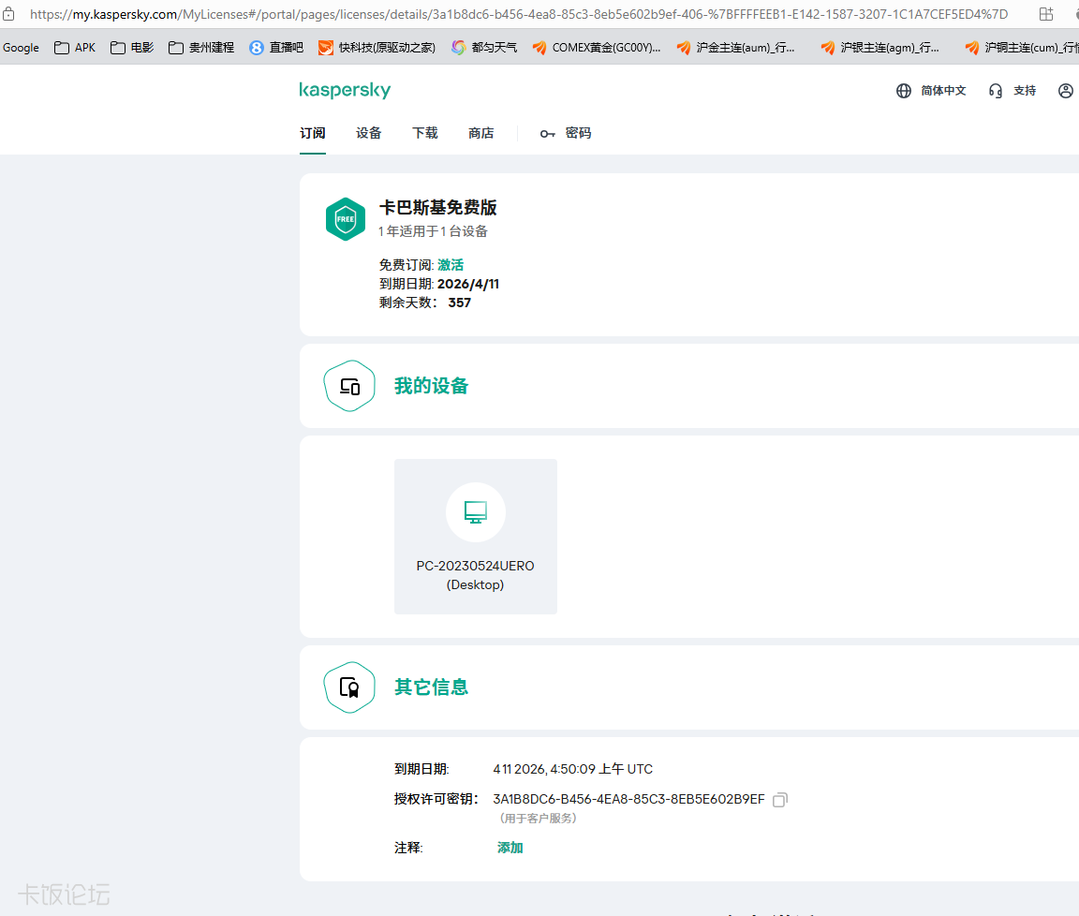Viewport: 1079px width, 916px height.
Task: Click 添加 to add a note
Action: coord(510,848)
